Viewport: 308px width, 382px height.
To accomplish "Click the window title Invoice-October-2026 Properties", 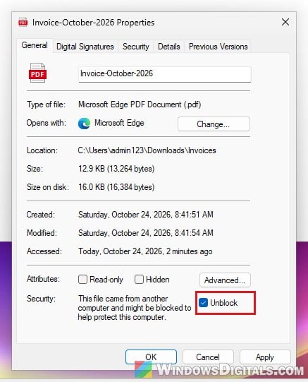I will click(93, 23).
